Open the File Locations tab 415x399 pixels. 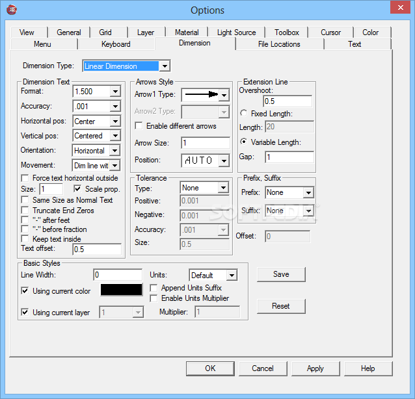click(x=279, y=44)
